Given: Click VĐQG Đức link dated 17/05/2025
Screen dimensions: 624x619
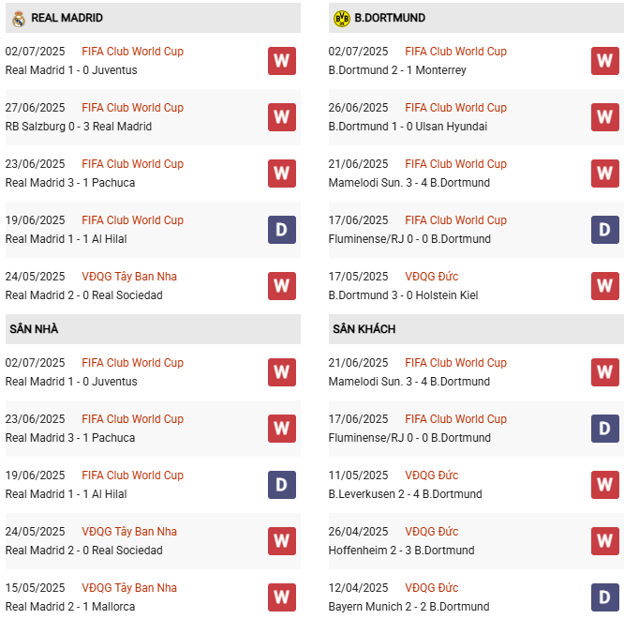Looking at the screenshot, I should [x=431, y=277].
